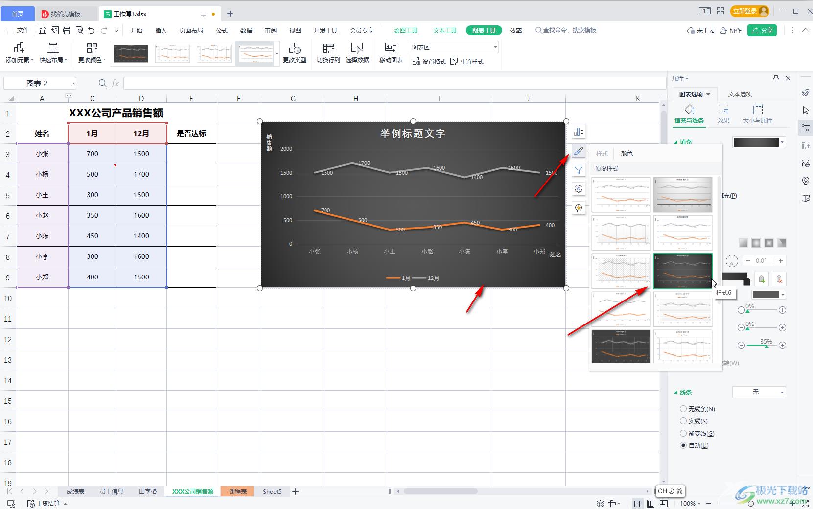Switch to the Formulas (公式) ribbon tab
The image size is (813, 509).
[222, 30]
